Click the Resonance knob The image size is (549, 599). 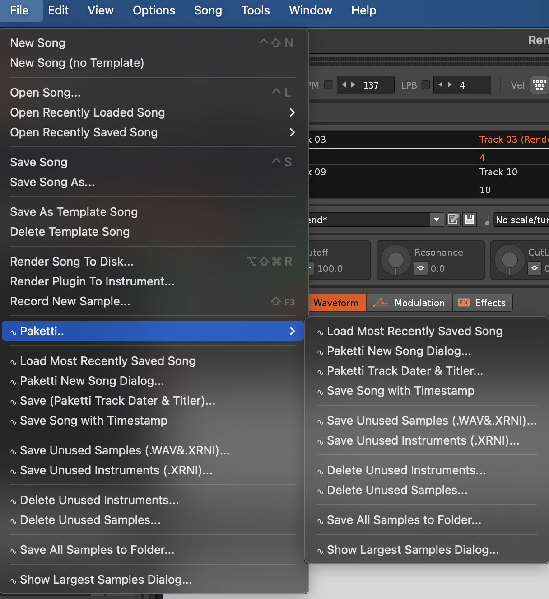click(x=396, y=260)
